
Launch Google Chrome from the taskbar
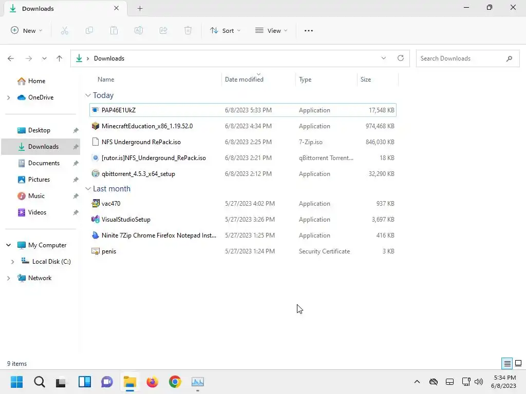click(175, 382)
